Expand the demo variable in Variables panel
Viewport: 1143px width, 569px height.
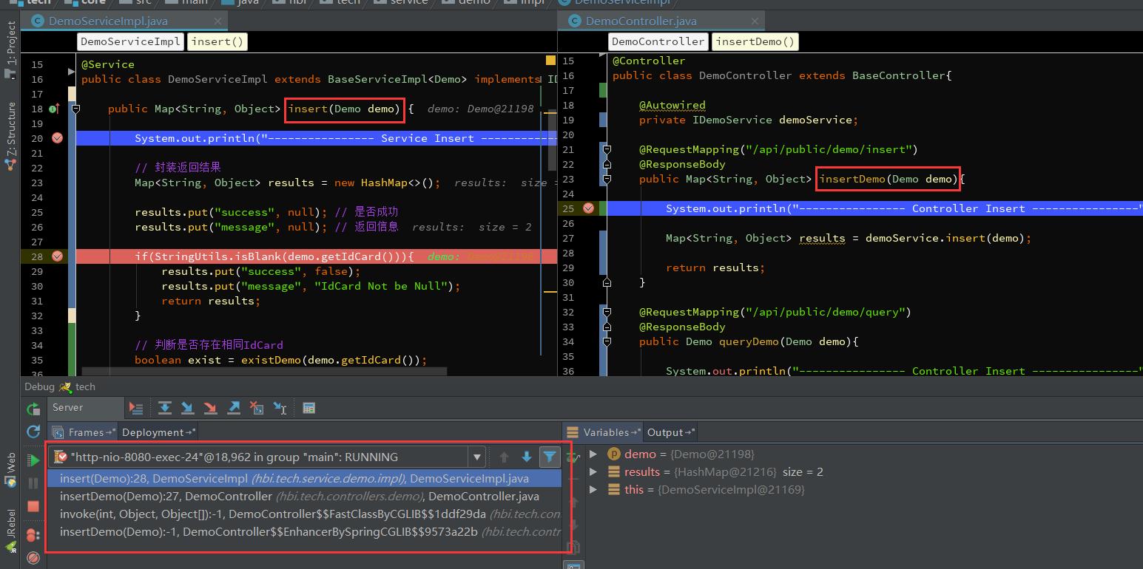(593, 454)
